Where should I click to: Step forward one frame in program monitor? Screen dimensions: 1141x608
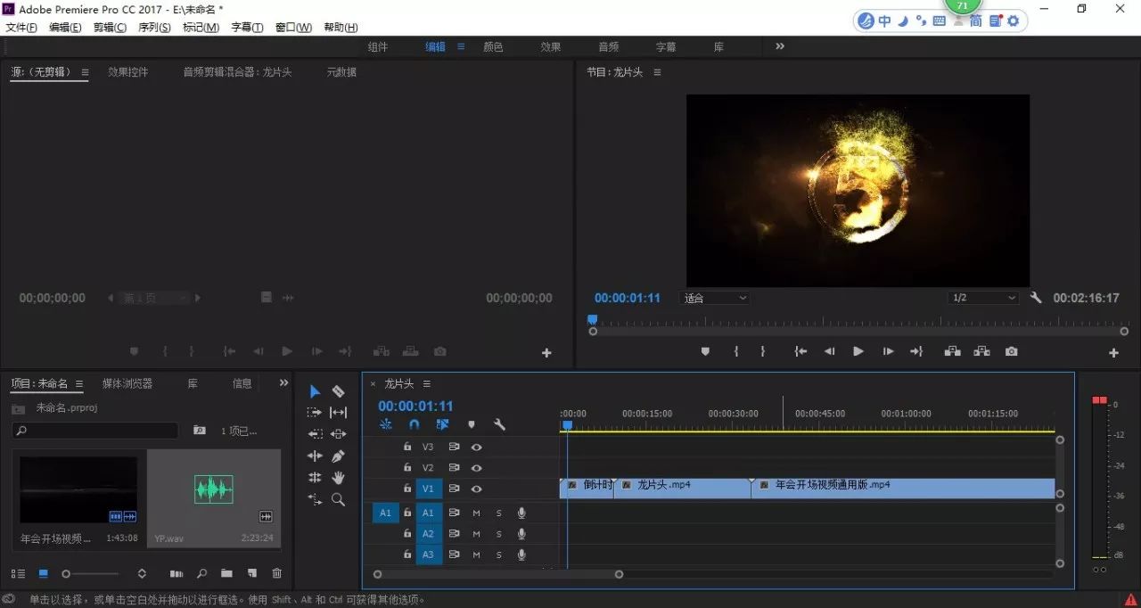888,351
